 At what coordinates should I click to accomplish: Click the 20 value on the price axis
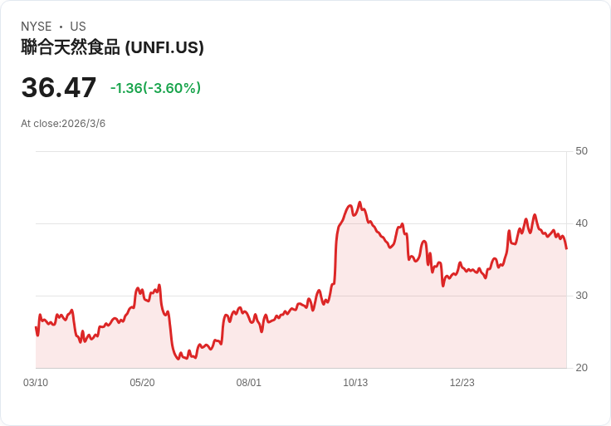tap(581, 368)
